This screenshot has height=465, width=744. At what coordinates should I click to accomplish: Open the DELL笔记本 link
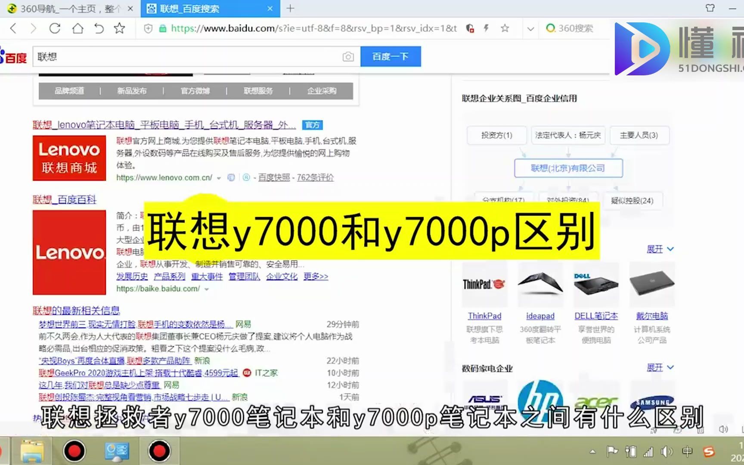coord(596,316)
